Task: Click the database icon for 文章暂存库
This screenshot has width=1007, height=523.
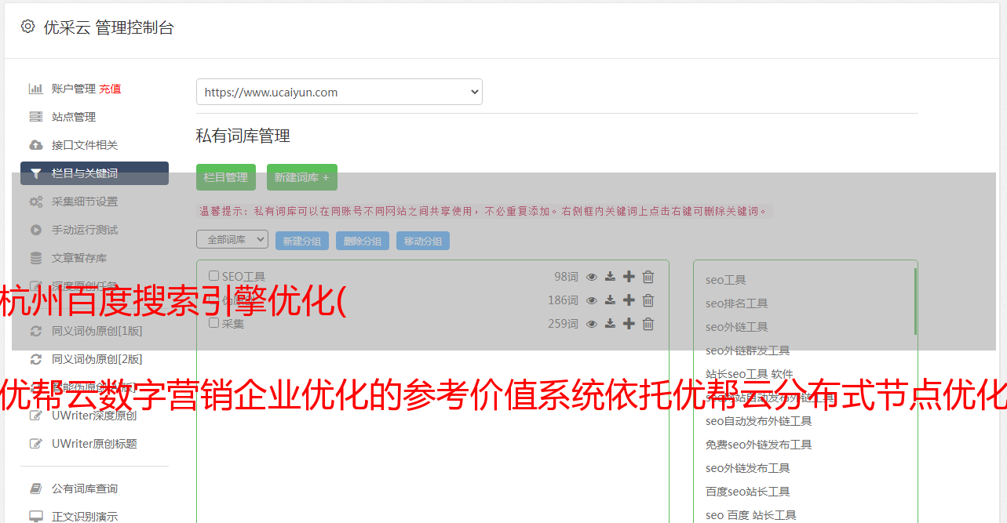Action: pyautogui.click(x=36, y=258)
